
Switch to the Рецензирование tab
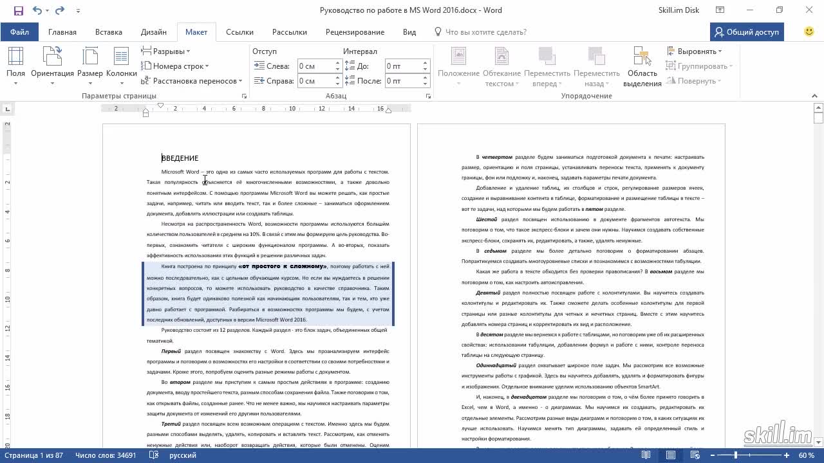point(355,32)
